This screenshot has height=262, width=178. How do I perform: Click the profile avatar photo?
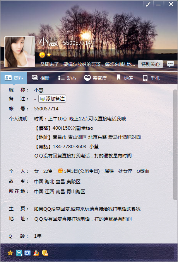point(20,52)
